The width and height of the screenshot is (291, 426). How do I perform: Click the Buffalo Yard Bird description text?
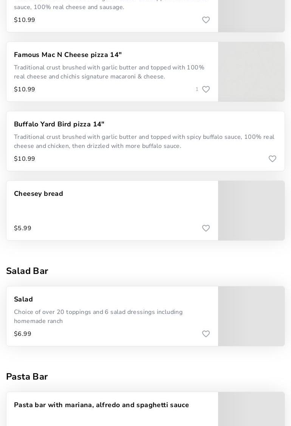pos(144,141)
